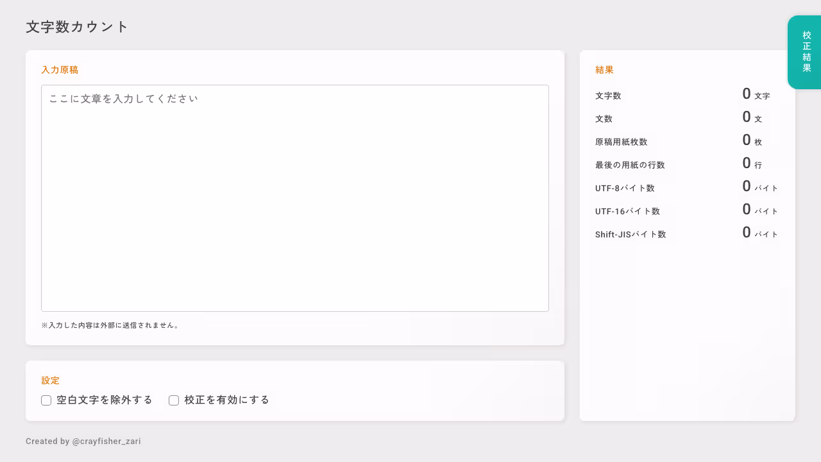Click the 結果 panel heading
The height and width of the screenshot is (462, 821).
(604, 69)
